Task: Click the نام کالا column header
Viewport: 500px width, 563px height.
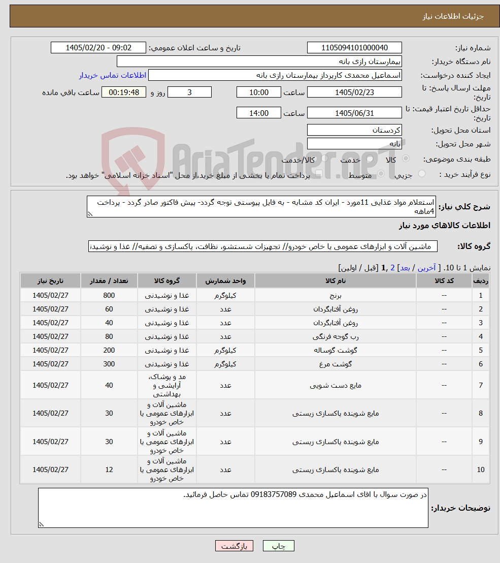Action: 336,281
